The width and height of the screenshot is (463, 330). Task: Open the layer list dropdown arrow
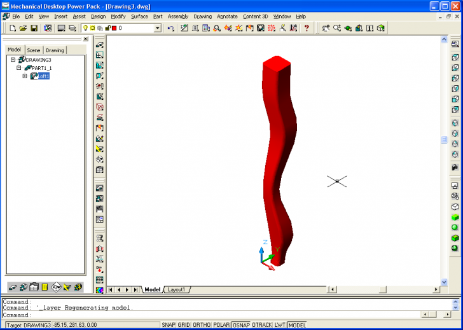click(158, 29)
